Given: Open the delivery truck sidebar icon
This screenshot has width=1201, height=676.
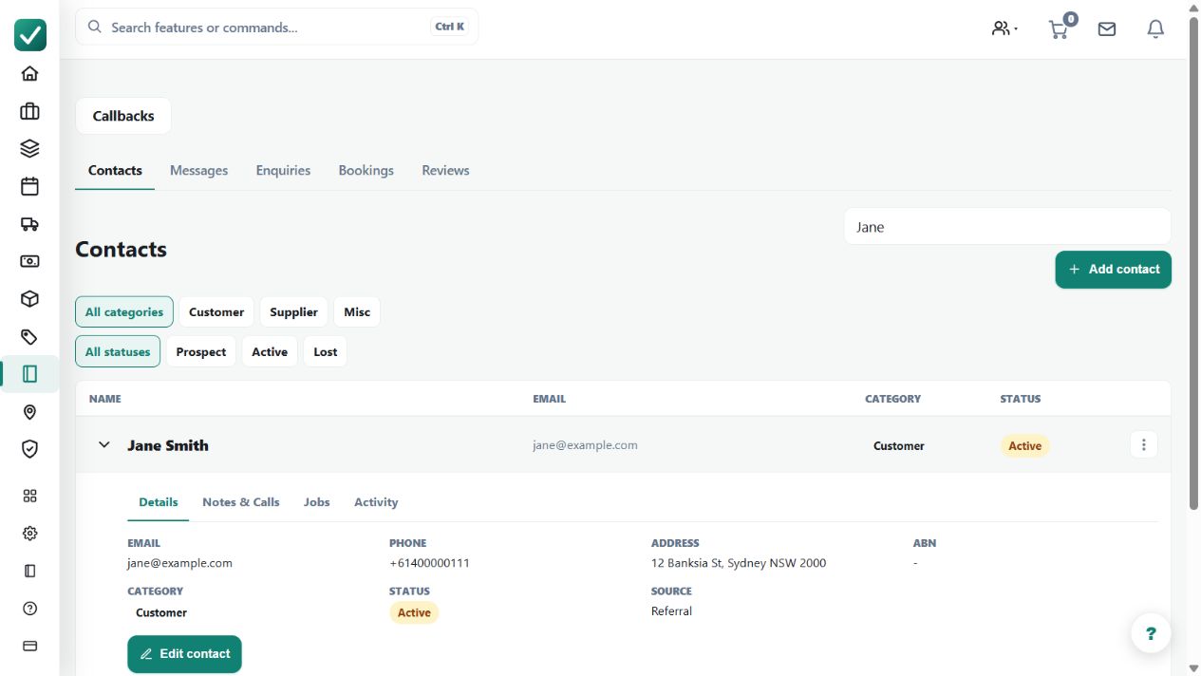Looking at the screenshot, I should (29, 224).
